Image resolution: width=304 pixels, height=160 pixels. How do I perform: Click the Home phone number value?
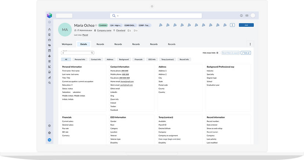(125, 71)
